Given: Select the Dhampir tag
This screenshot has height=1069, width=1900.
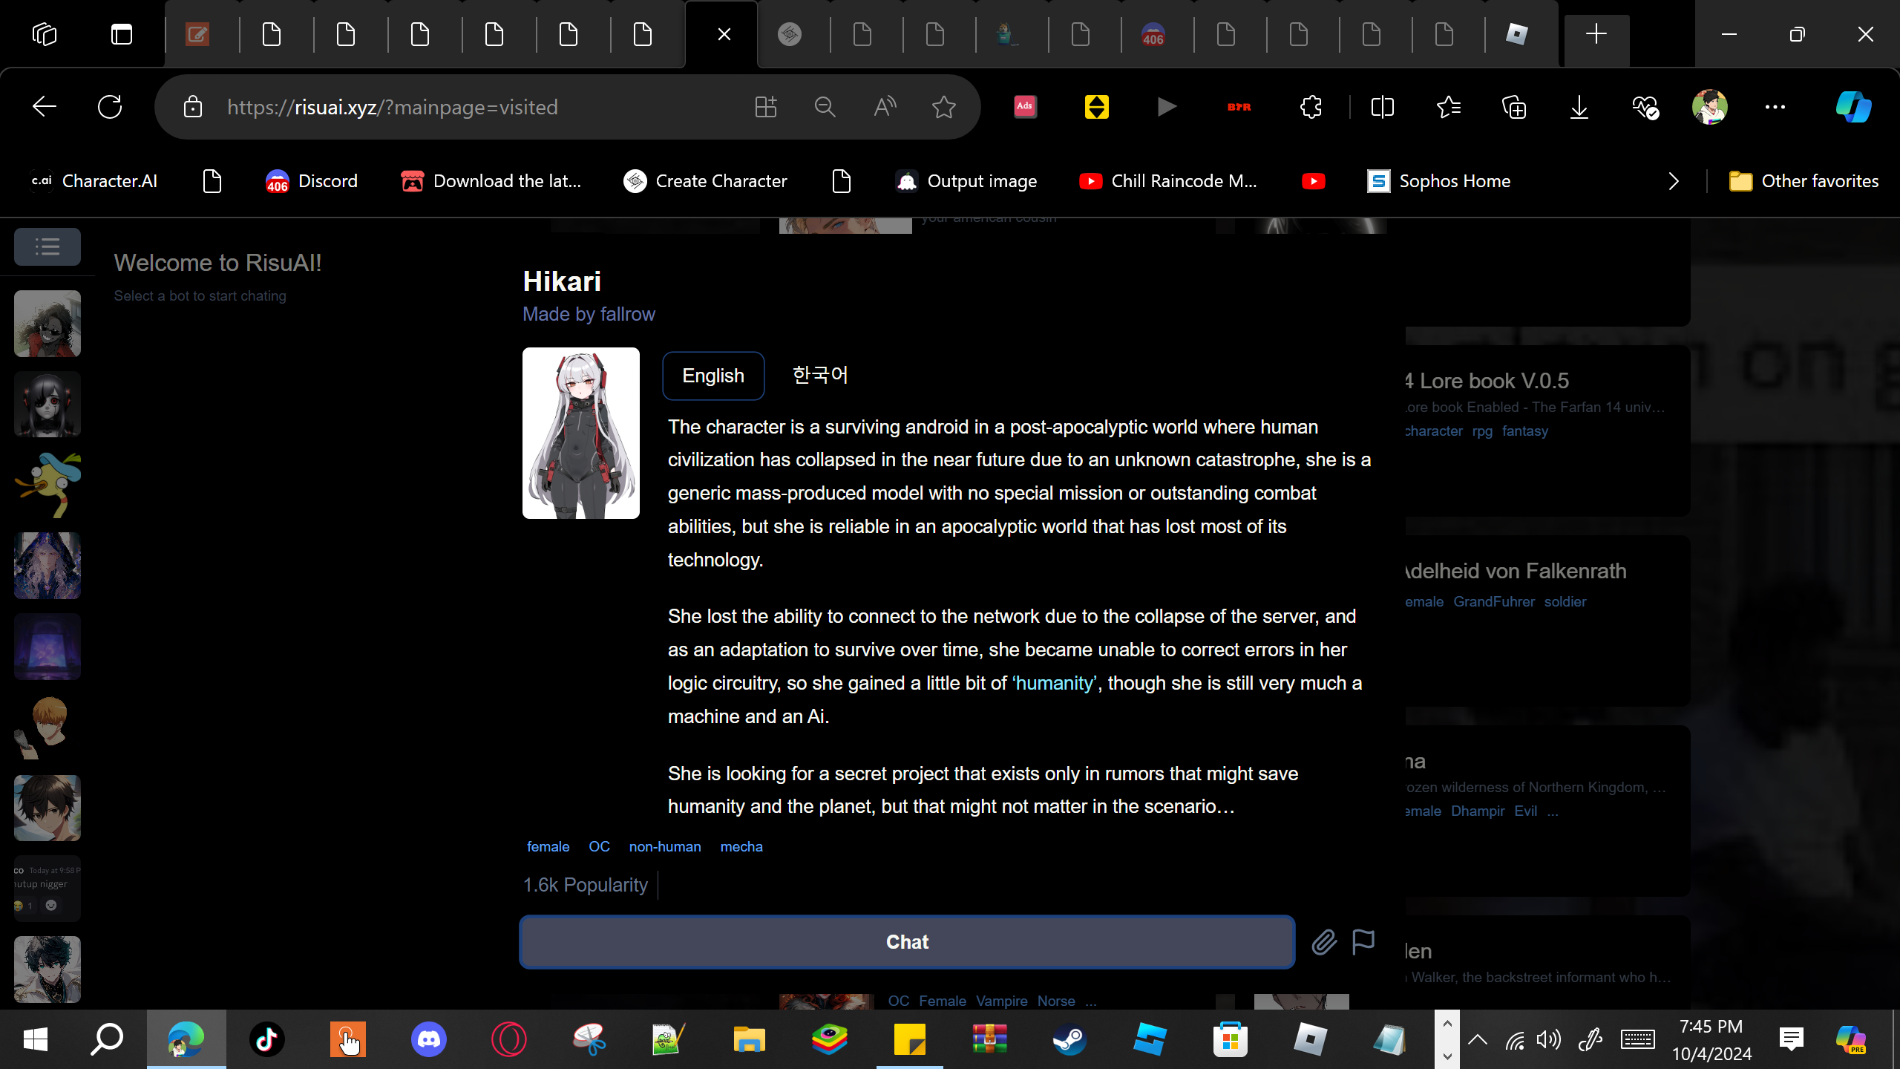Looking at the screenshot, I should pyautogui.click(x=1478, y=811).
